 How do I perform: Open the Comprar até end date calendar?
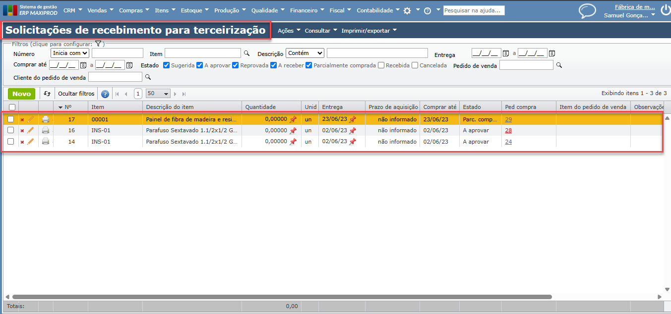coord(129,65)
